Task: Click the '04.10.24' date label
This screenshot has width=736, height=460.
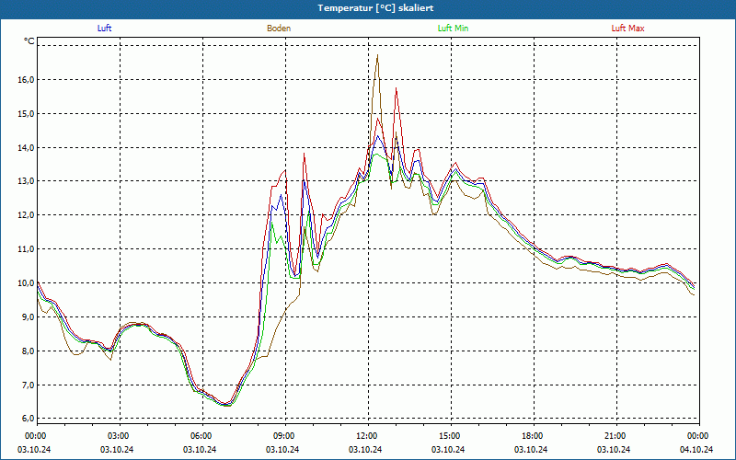Action: click(x=696, y=449)
